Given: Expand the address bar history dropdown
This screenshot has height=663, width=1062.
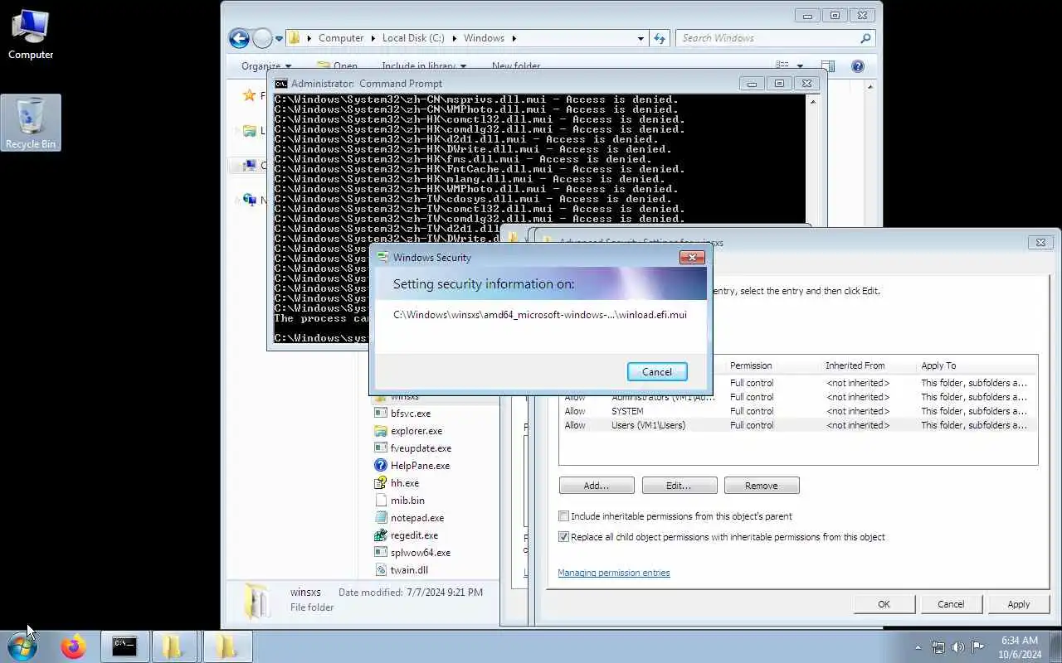Looking at the screenshot, I should [641, 38].
